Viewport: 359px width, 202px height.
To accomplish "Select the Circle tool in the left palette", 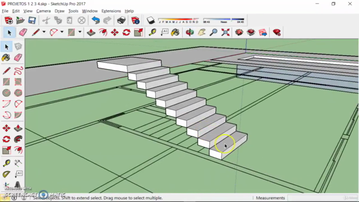I will pos(6,93).
